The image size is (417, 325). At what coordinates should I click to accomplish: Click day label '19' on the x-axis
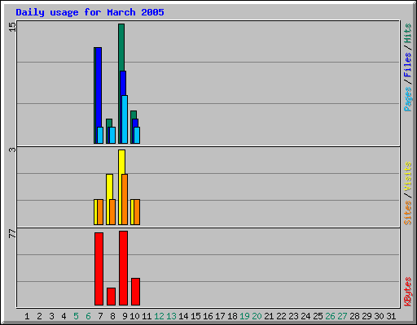pyautogui.click(x=244, y=316)
